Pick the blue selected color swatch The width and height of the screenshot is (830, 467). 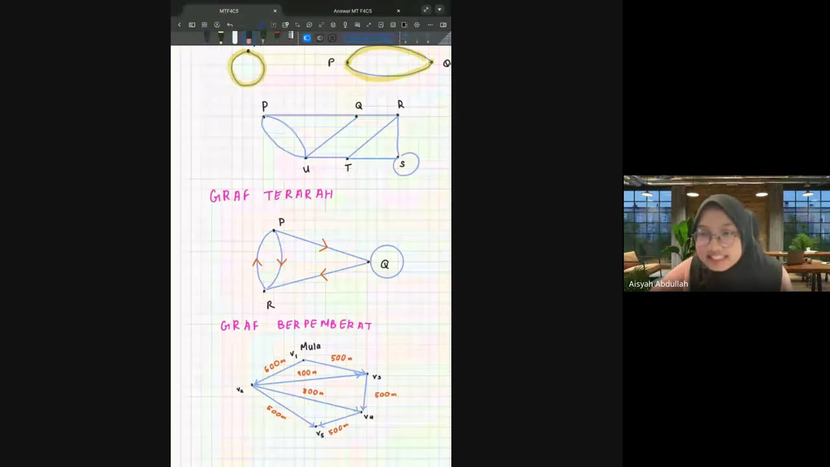coord(307,38)
